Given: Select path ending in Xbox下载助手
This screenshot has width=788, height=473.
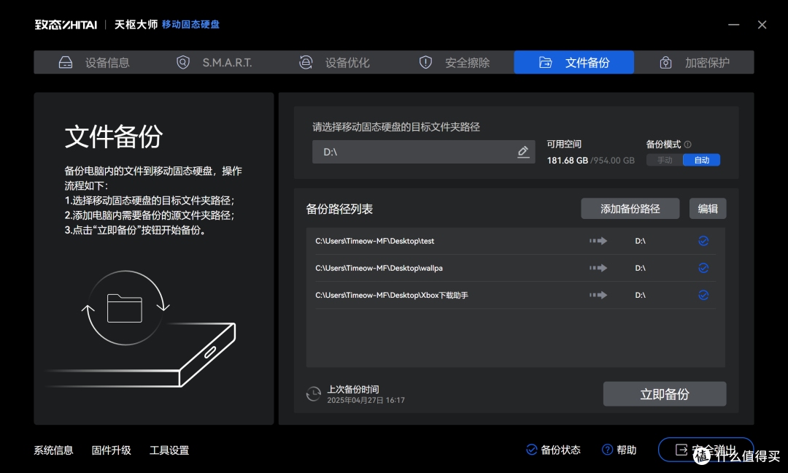Looking at the screenshot, I should pyautogui.click(x=392, y=295).
